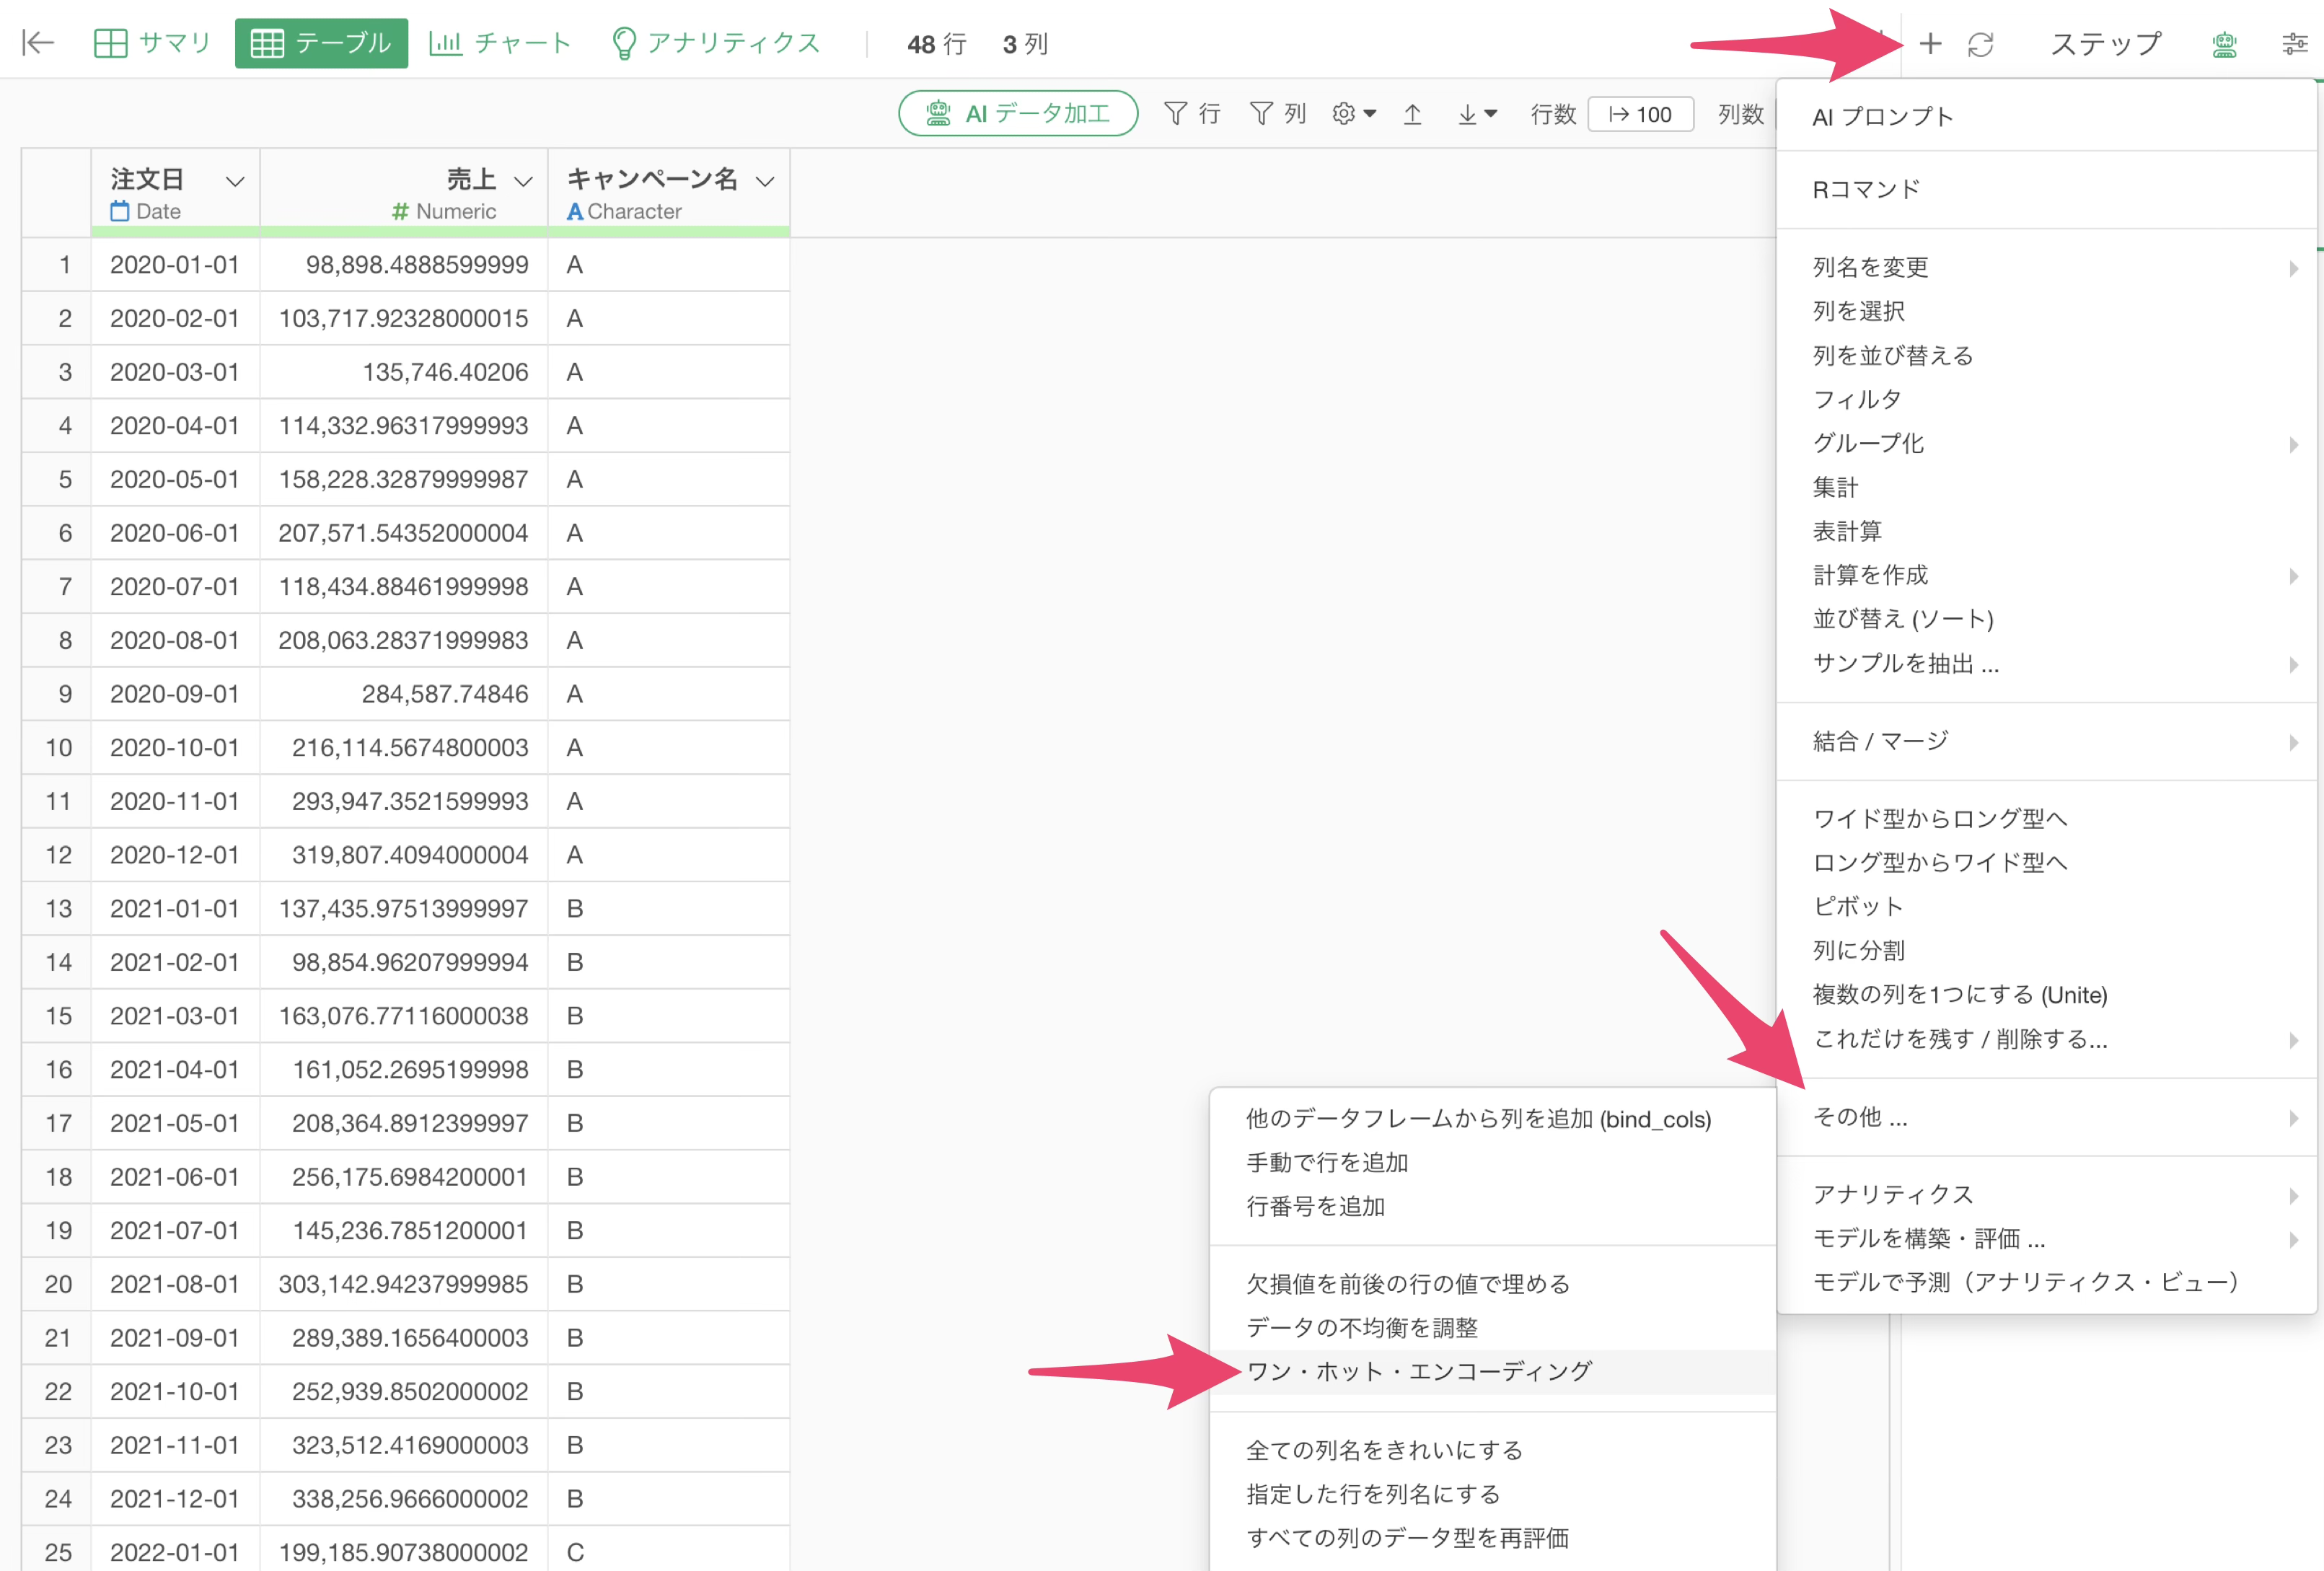Switch to the サマリ tab
The width and height of the screenshot is (2324, 1571).
152,43
